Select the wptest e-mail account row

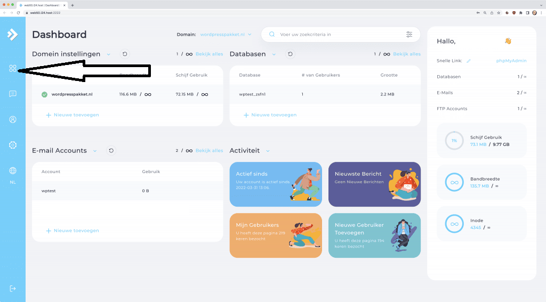(x=127, y=191)
